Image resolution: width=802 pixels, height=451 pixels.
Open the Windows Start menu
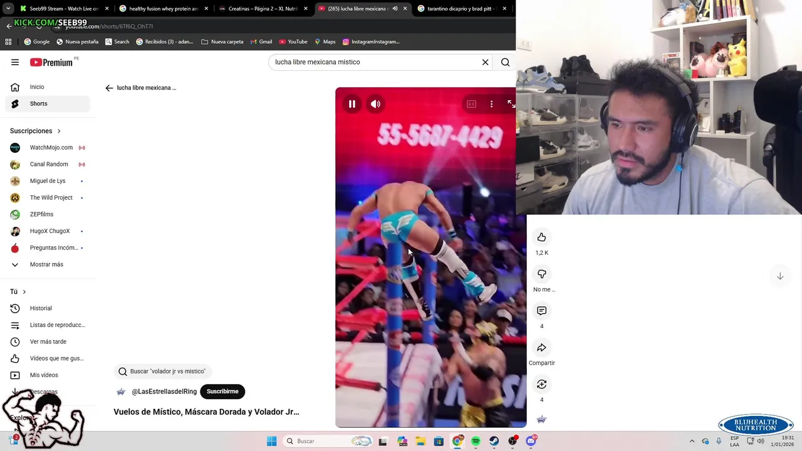point(271,441)
